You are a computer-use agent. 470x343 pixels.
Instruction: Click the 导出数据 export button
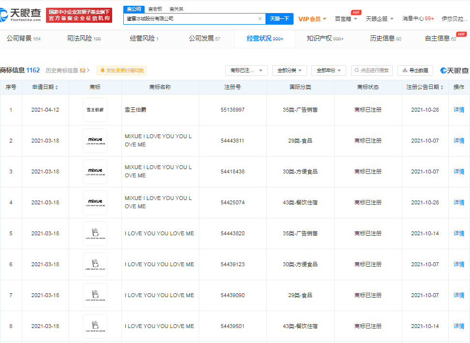tap(415, 71)
